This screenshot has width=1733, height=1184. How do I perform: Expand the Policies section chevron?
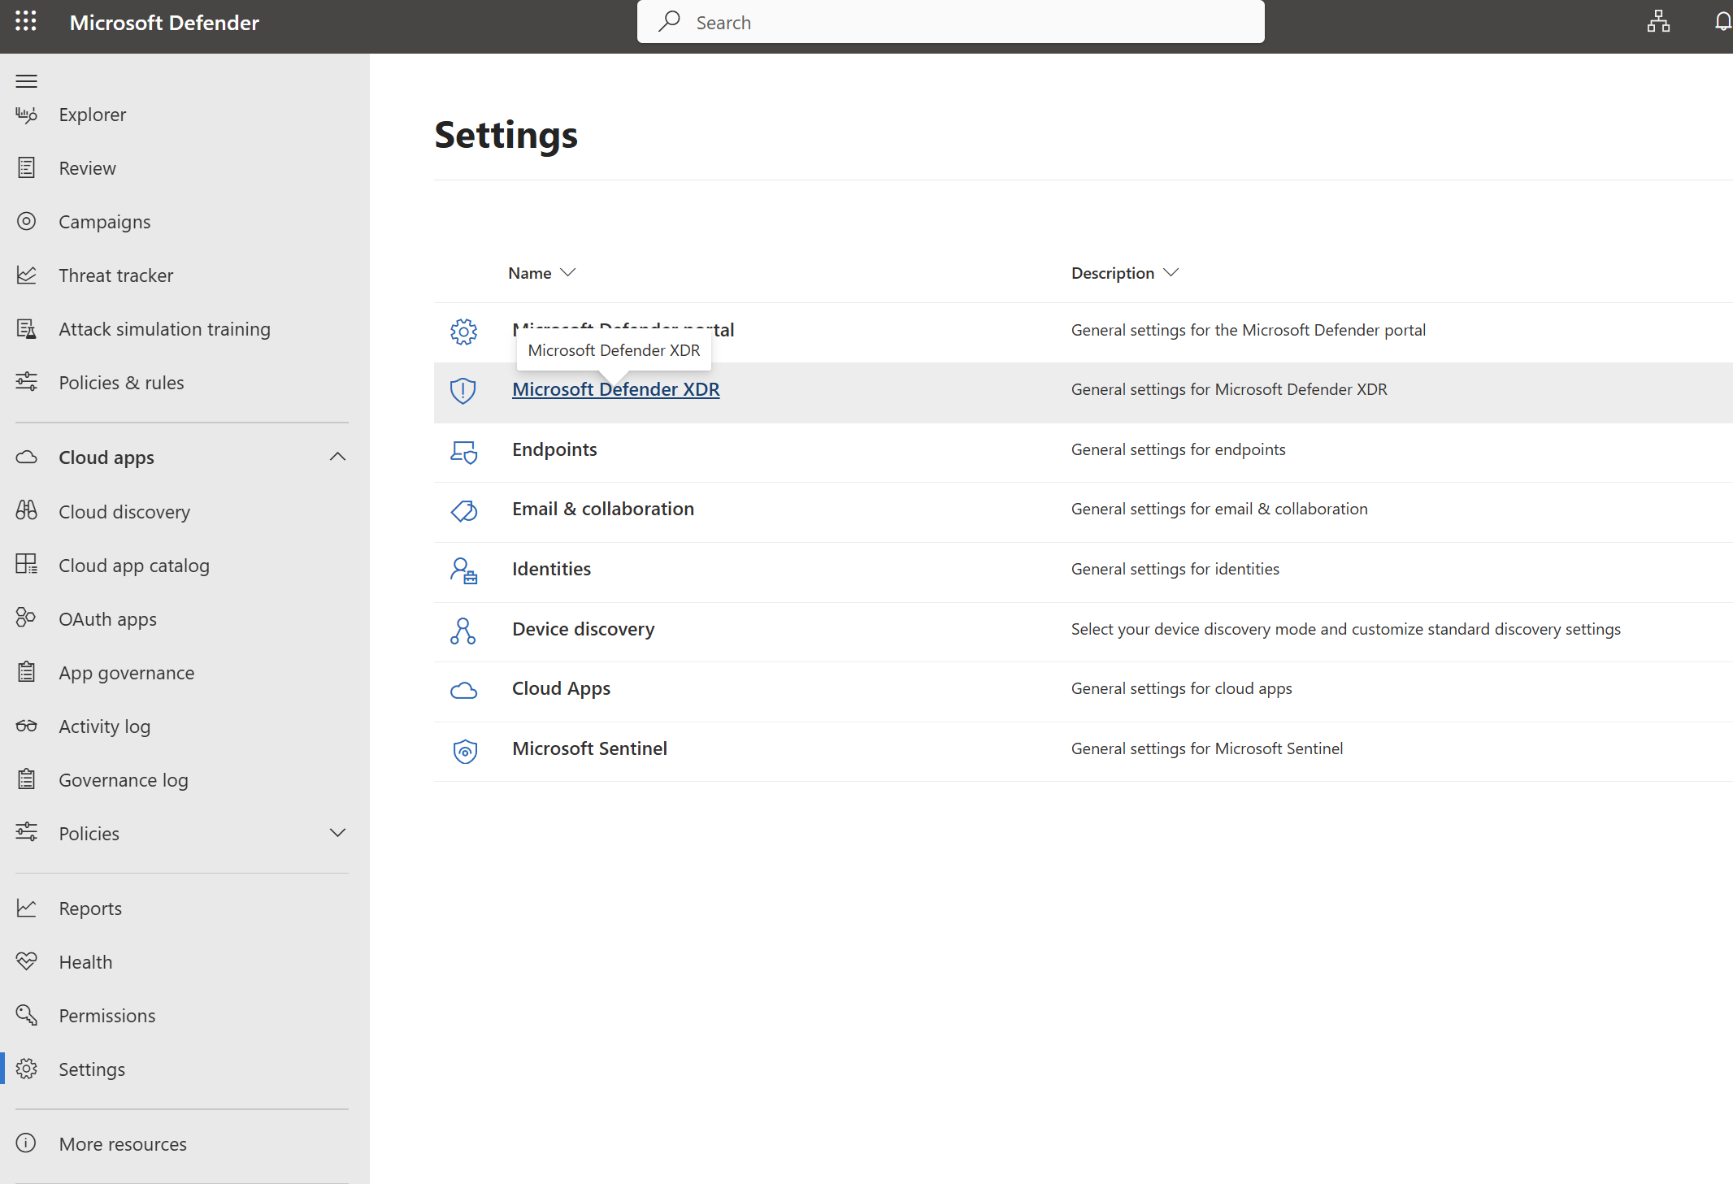[337, 833]
